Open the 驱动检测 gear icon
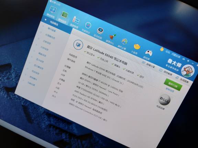The height and width of the screenshot is (148, 198). 100,30
